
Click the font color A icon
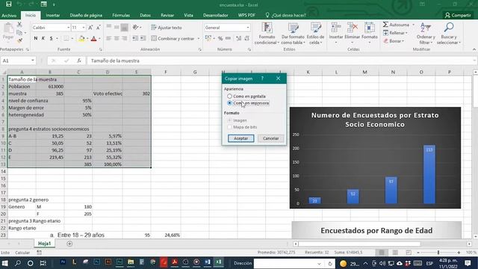click(94, 38)
